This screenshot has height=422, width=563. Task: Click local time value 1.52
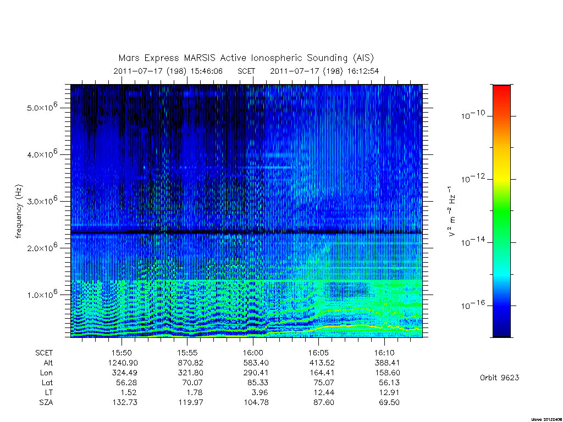129,392
